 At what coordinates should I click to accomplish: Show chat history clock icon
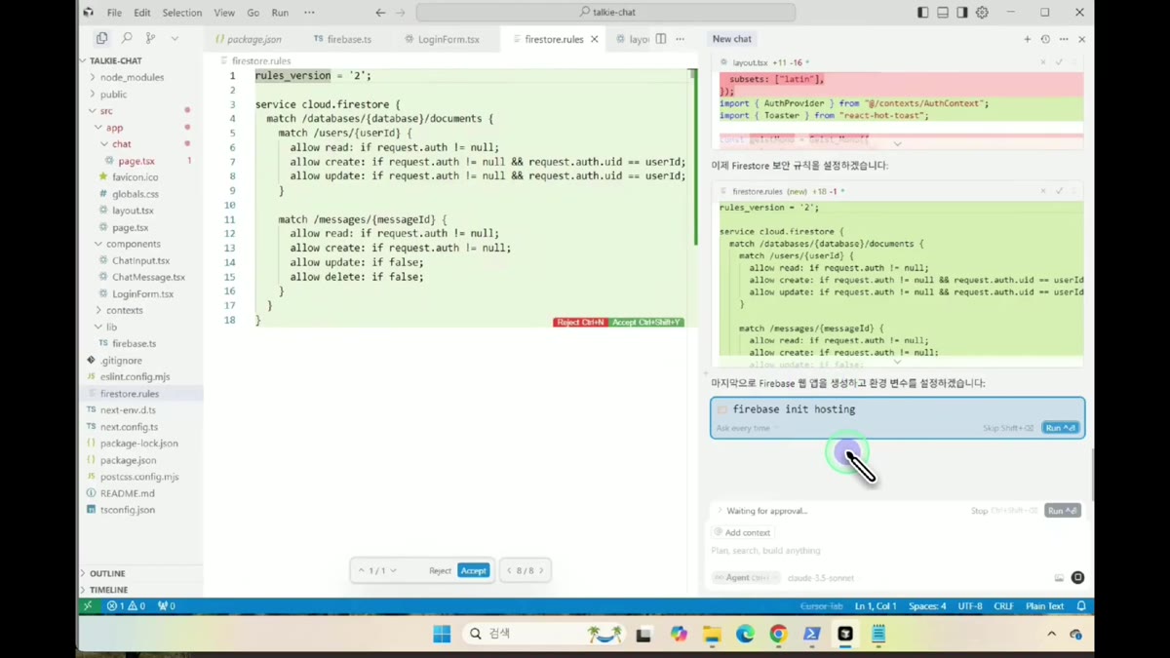(1045, 39)
